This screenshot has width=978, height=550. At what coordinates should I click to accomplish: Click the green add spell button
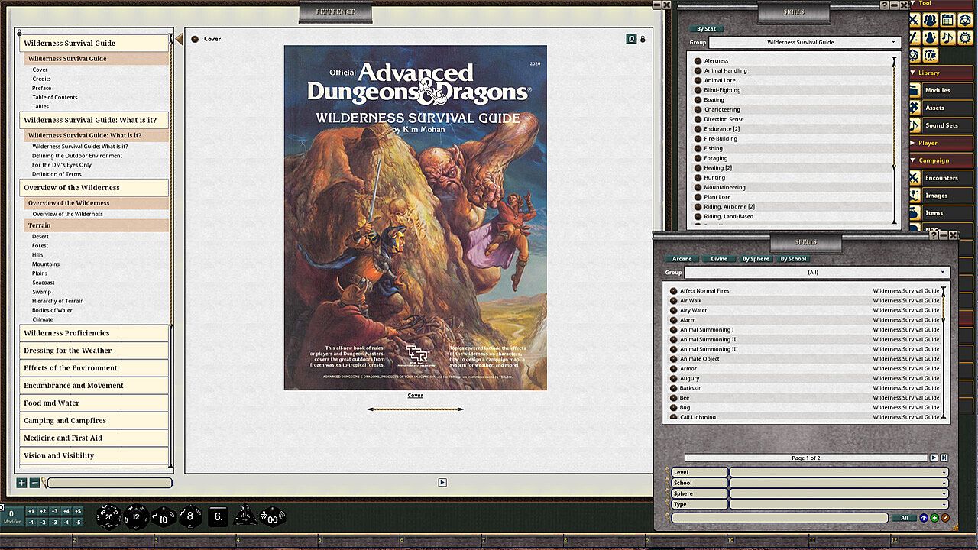coord(934,518)
